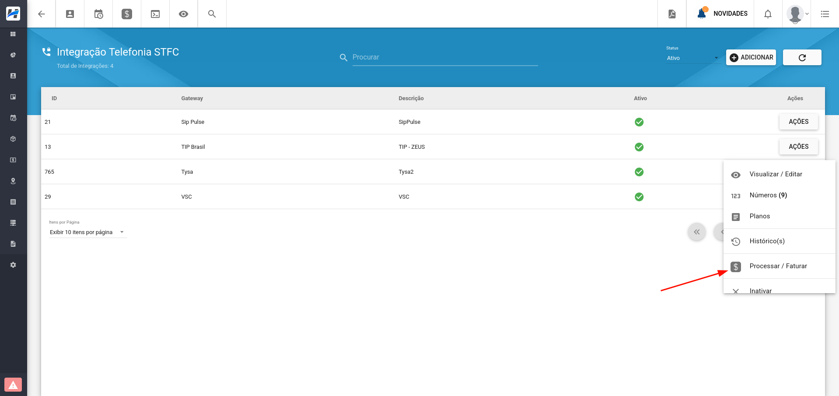Open the user avatar account menu
Viewport: 839px width, 396px height.
pyautogui.click(x=797, y=14)
